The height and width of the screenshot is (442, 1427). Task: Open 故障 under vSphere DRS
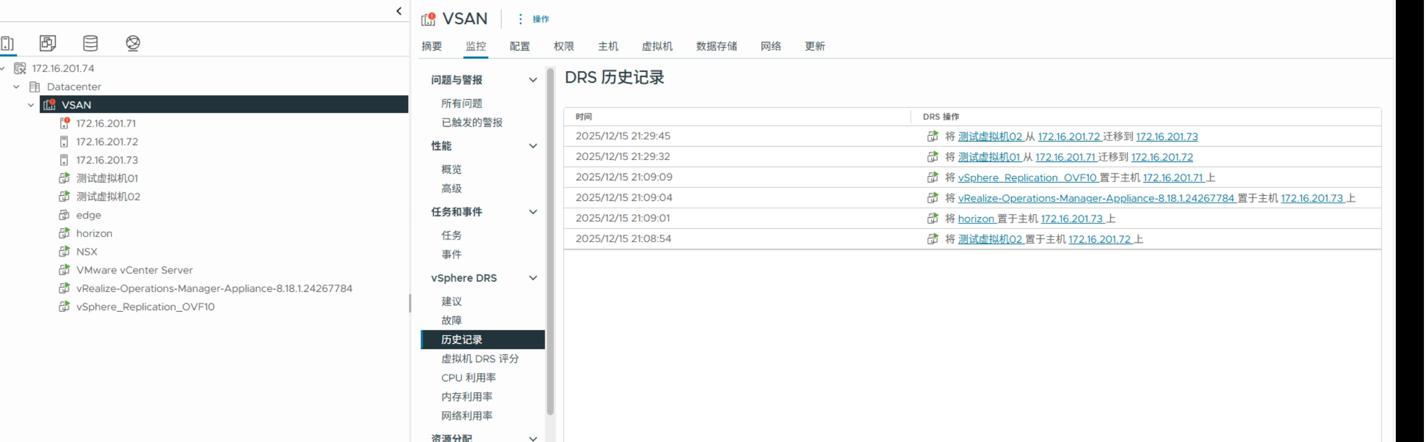tap(452, 320)
